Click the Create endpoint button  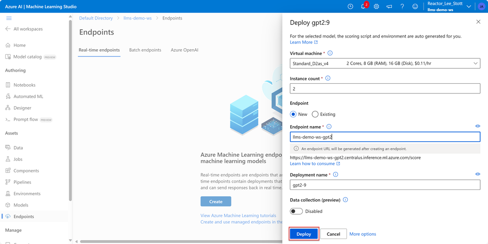[216, 202]
